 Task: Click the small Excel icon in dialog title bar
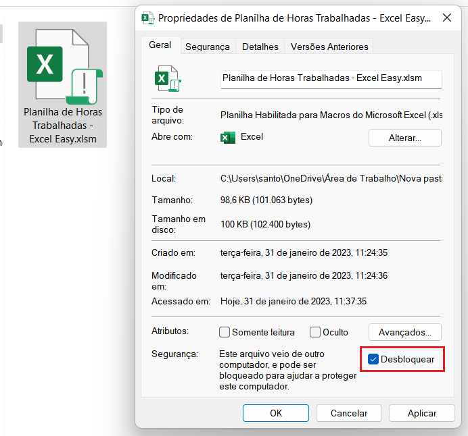click(x=148, y=18)
